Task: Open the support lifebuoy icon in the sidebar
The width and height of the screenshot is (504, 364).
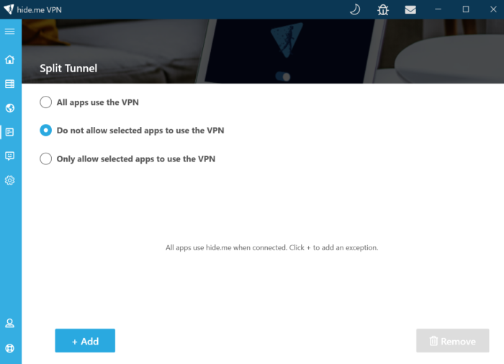Action: [9, 348]
